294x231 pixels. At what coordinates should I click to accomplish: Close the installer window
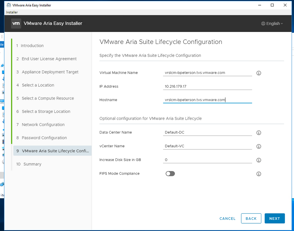click(x=285, y=5)
